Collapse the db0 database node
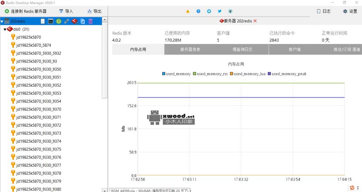 pyautogui.click(x=5, y=29)
